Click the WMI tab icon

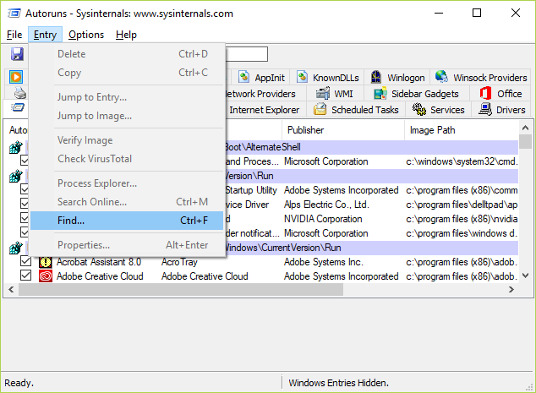click(x=323, y=93)
